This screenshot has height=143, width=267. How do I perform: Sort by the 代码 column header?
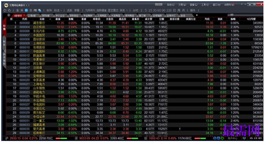[25, 19]
